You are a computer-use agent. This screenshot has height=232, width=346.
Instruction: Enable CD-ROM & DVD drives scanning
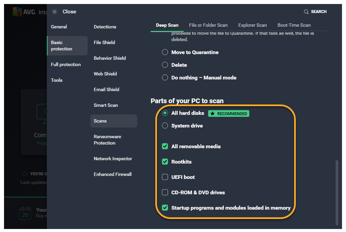pyautogui.click(x=165, y=192)
